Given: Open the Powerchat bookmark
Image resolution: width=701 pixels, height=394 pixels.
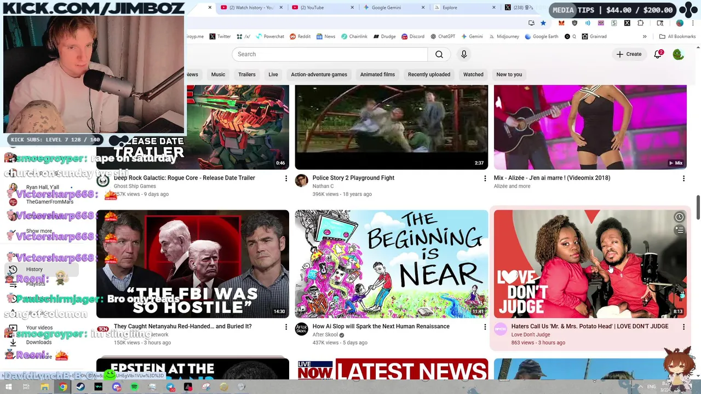Looking at the screenshot, I should (x=269, y=37).
